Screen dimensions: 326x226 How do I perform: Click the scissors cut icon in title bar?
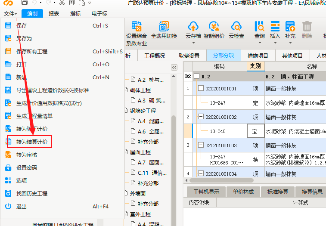tap(62, 3)
